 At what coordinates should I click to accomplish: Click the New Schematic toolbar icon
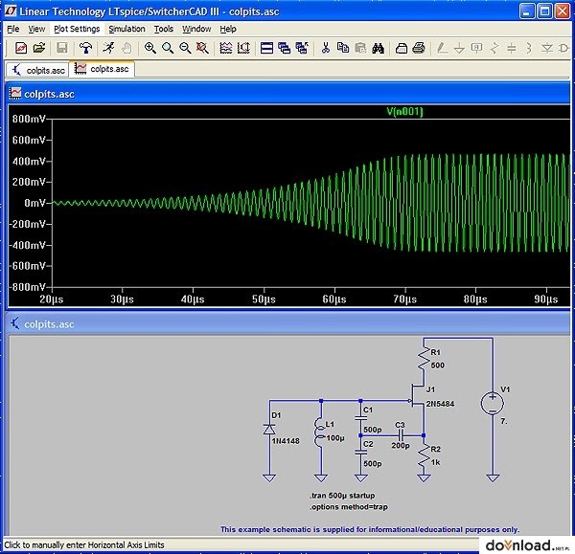[21, 48]
